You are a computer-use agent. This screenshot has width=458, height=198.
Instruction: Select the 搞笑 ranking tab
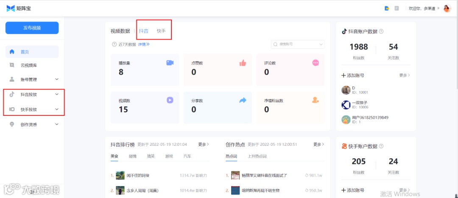[x=151, y=156]
